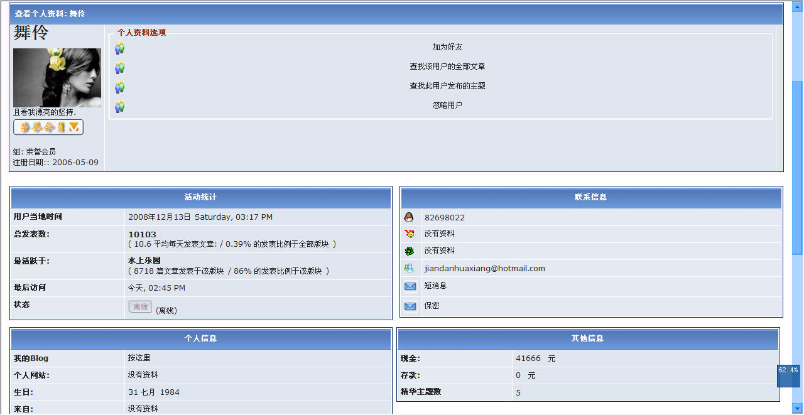Click the QQ penguin icon
The image size is (804, 415).
click(409, 217)
